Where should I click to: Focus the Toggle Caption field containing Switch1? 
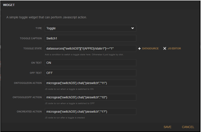click(x=90, y=38)
